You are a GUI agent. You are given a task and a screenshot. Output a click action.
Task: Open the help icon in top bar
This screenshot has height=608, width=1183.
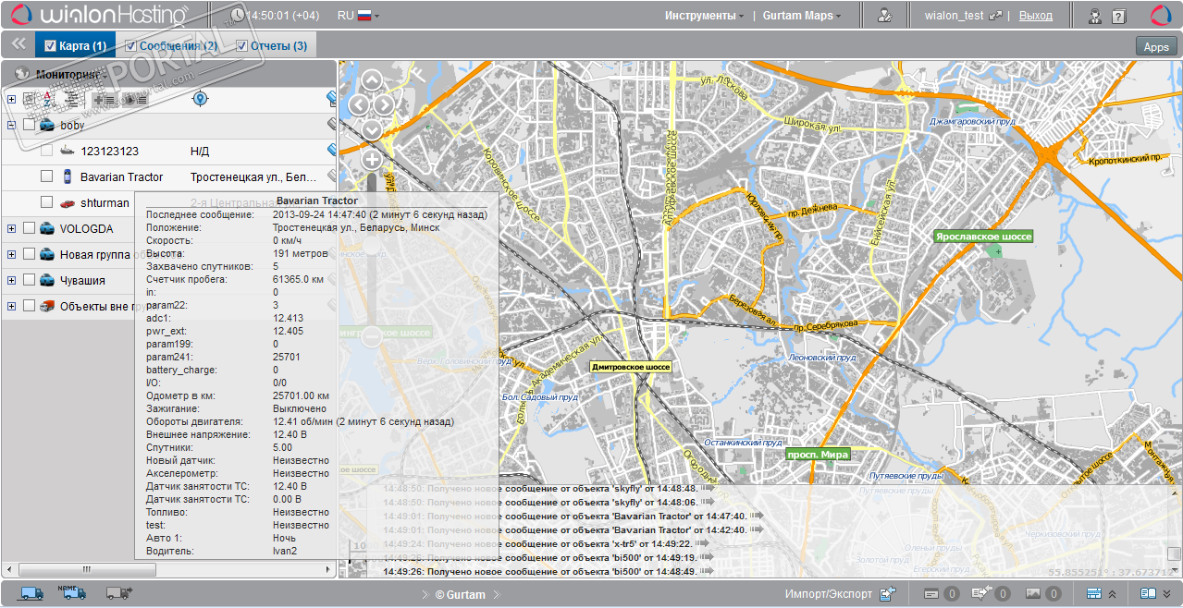(x=1119, y=16)
